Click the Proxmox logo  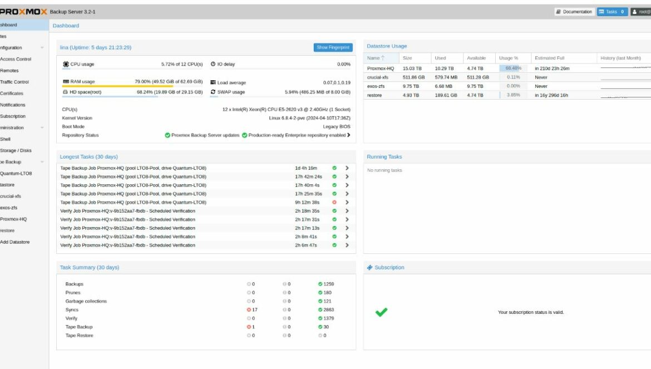click(23, 12)
